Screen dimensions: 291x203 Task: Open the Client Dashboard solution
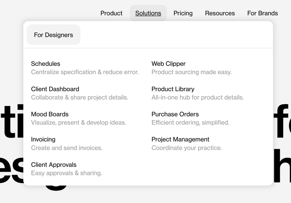55,89
